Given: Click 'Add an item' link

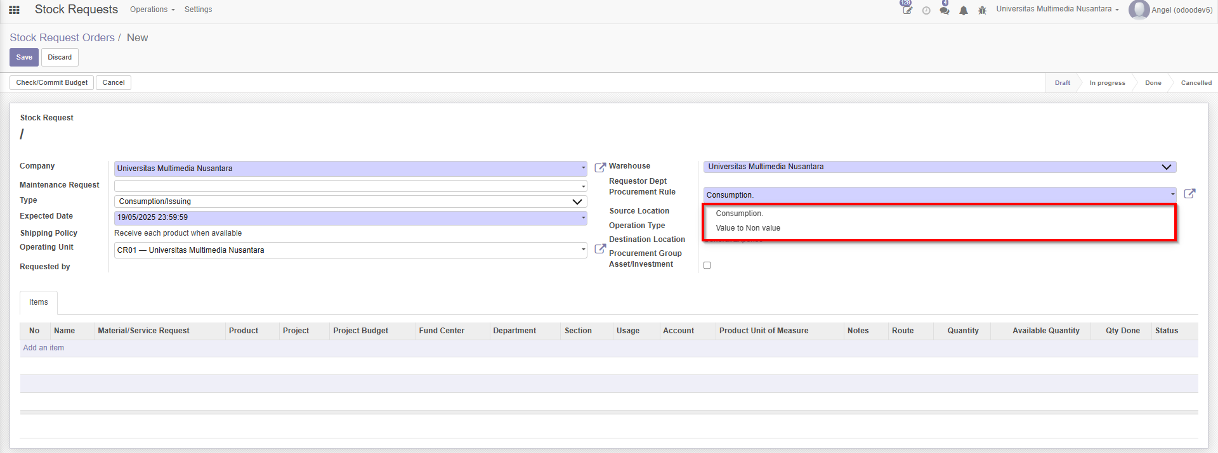Looking at the screenshot, I should click(x=44, y=348).
